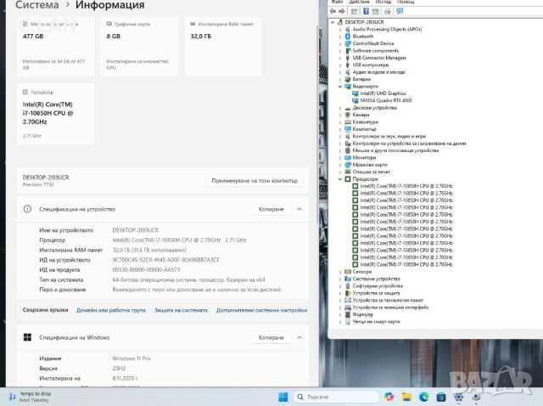Click the monitor scan-for-hardware-changes toolbar icon
The height and width of the screenshot is (406, 543).
click(x=400, y=11)
